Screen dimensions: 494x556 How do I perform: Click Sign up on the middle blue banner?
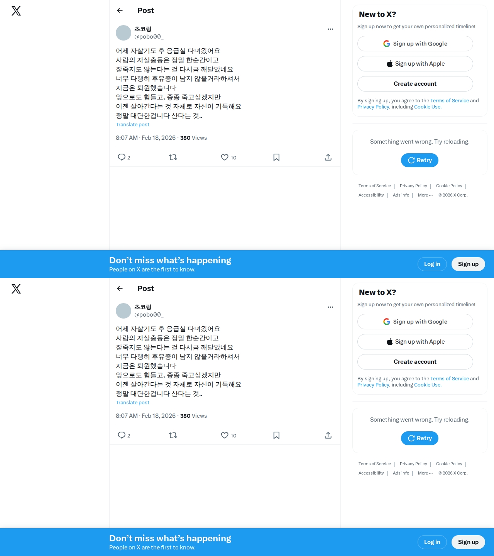click(x=468, y=264)
